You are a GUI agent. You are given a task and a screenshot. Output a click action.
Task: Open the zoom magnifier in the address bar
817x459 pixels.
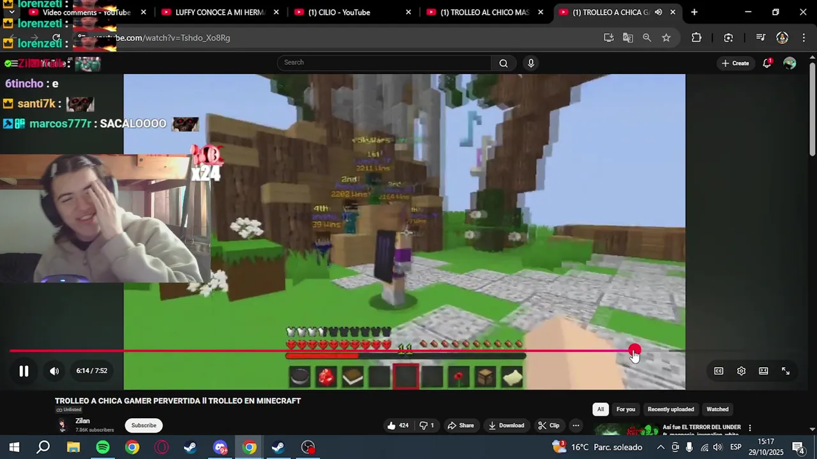[x=647, y=38]
